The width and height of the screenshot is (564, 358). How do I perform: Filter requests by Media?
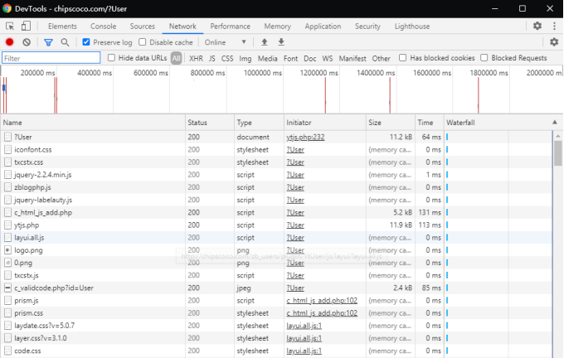pyautogui.click(x=268, y=58)
